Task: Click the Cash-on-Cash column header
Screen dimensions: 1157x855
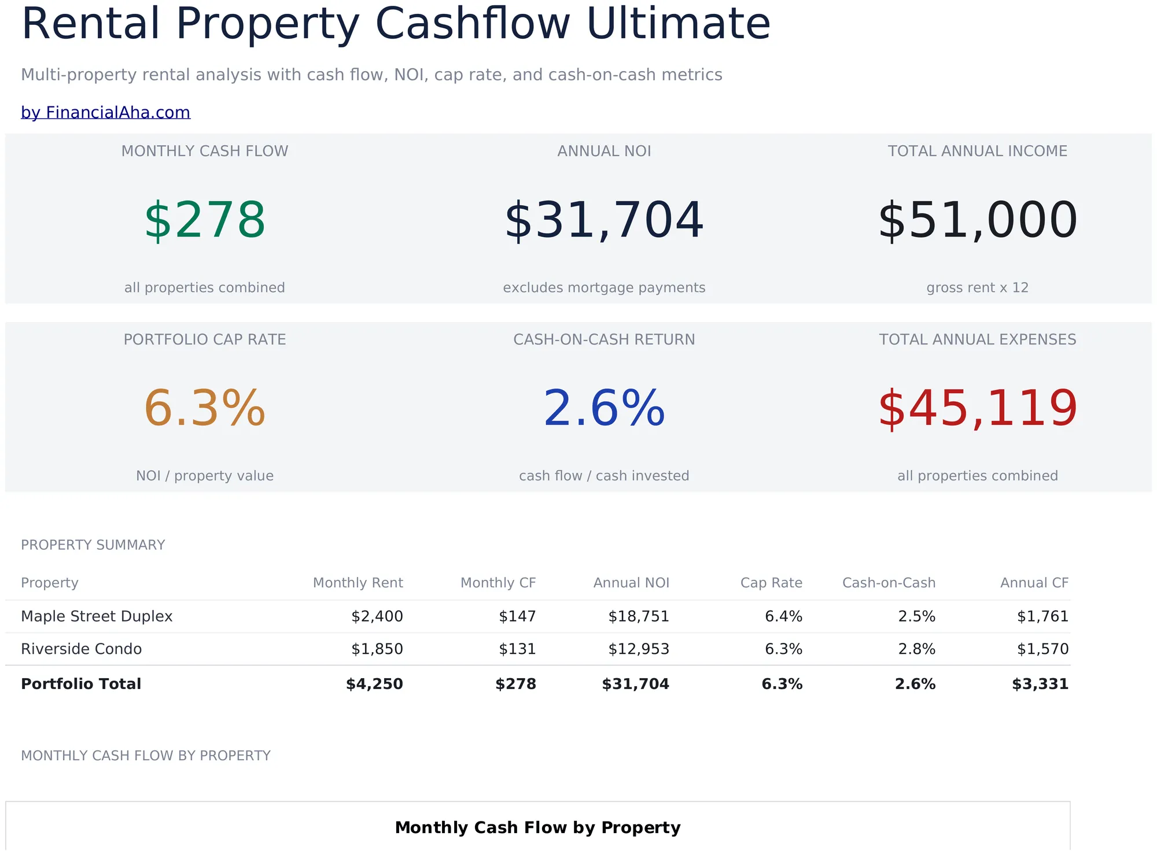Action: 889,583
